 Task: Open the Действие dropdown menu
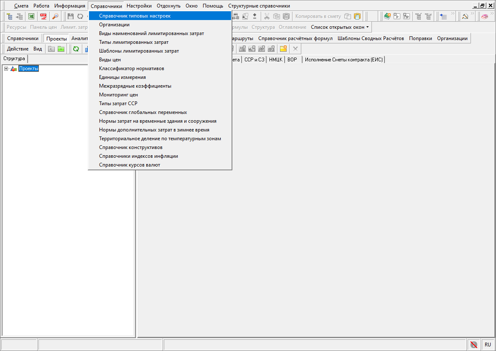tap(18, 49)
